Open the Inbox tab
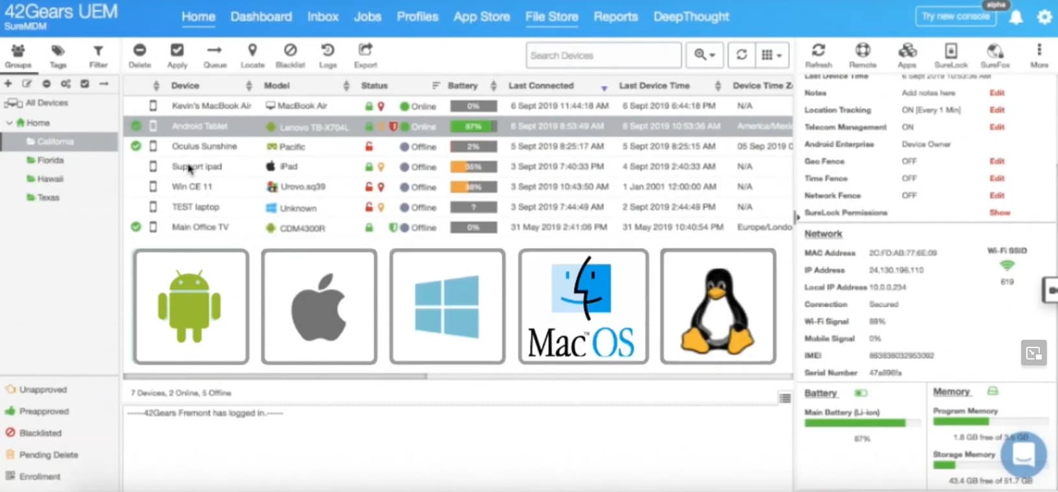Screen dimensions: 1058x492 [x=323, y=17]
